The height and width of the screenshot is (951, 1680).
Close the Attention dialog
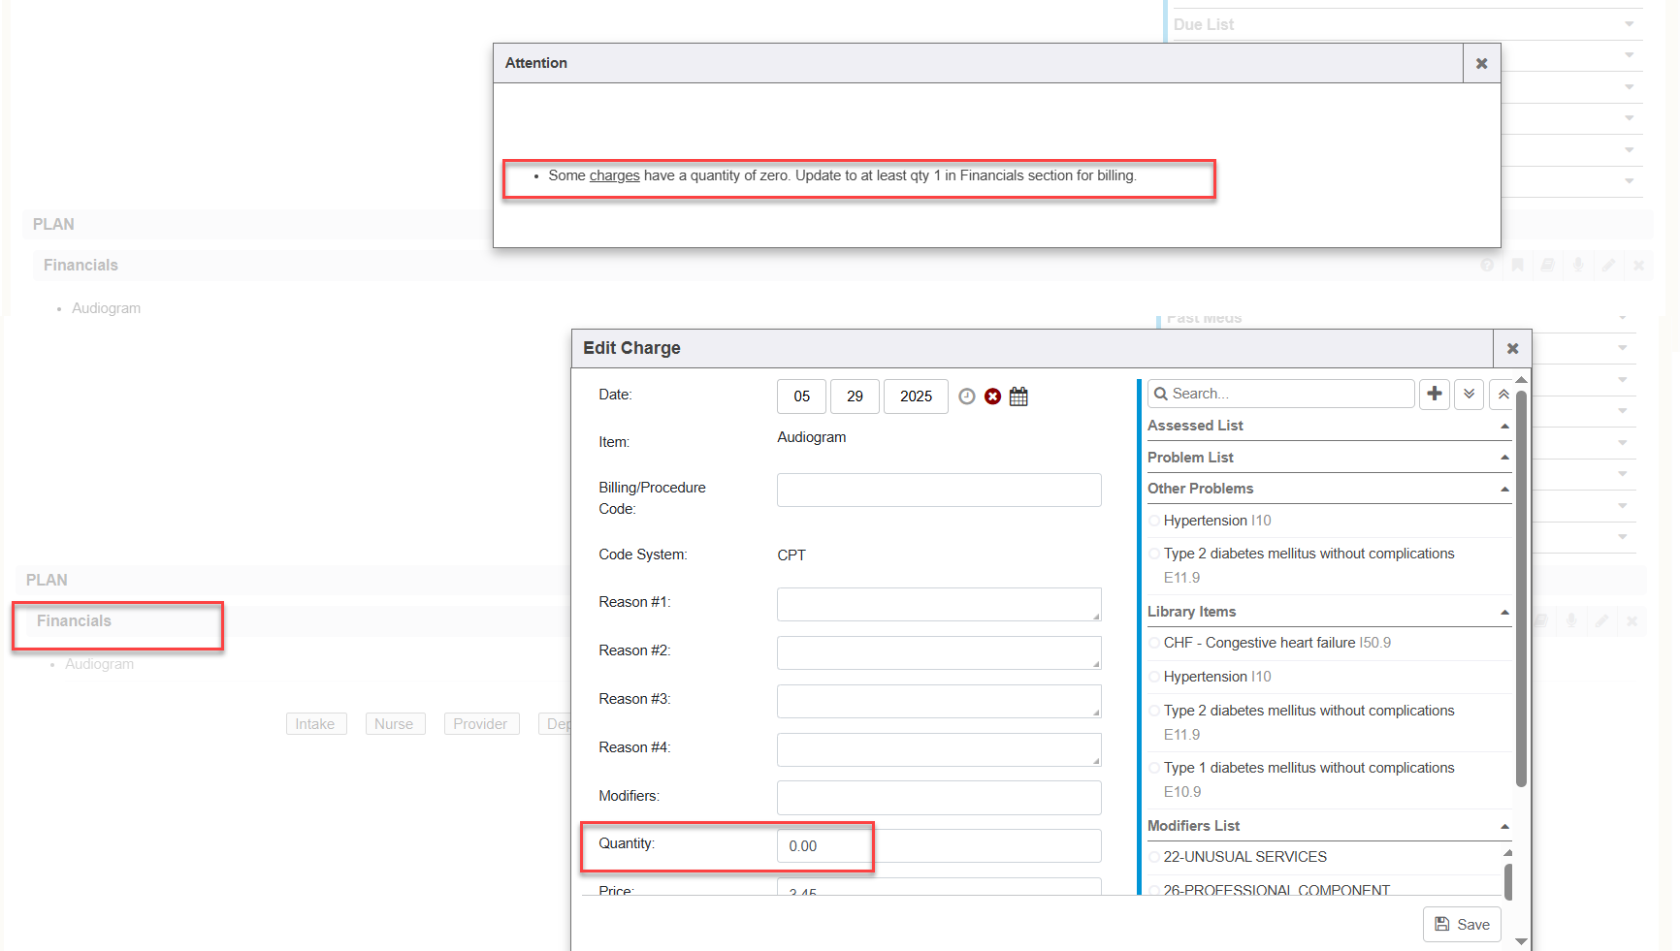[x=1481, y=64]
